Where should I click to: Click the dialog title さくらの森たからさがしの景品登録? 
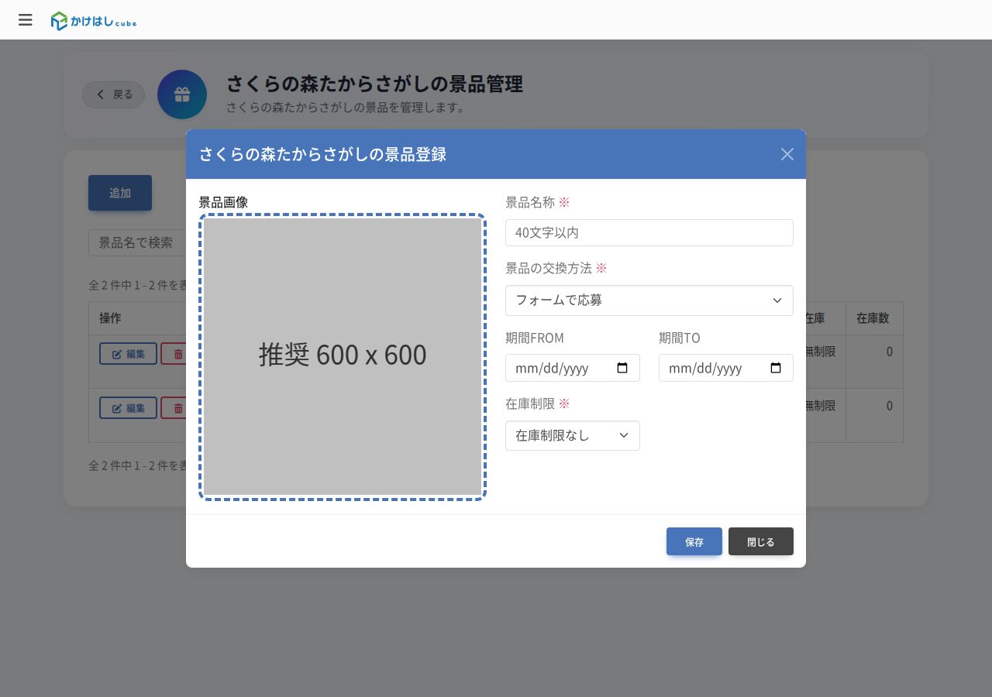[x=322, y=154]
